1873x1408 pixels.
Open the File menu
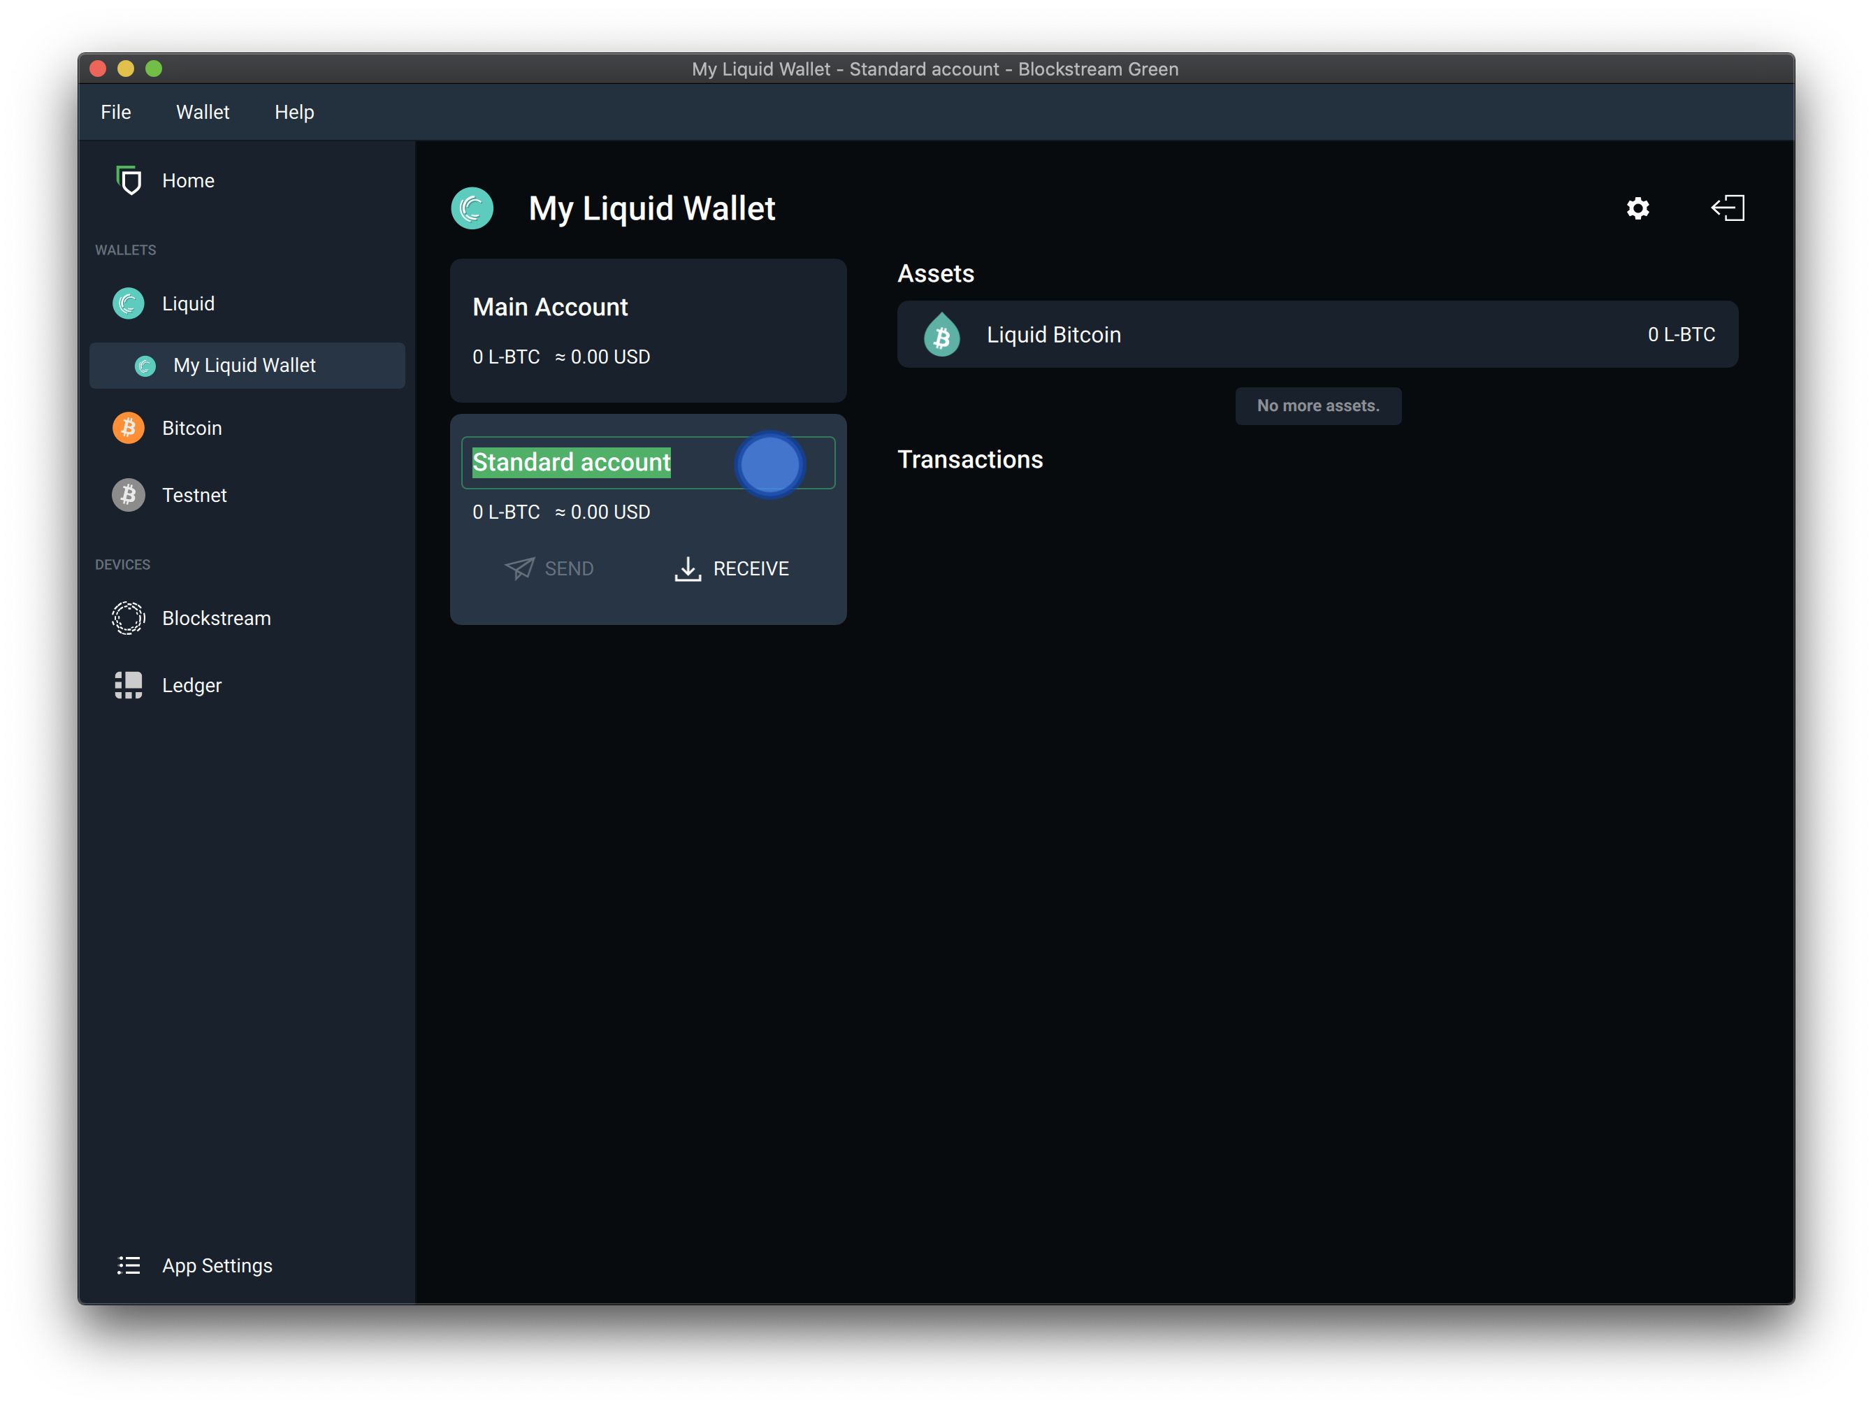pyautogui.click(x=116, y=112)
